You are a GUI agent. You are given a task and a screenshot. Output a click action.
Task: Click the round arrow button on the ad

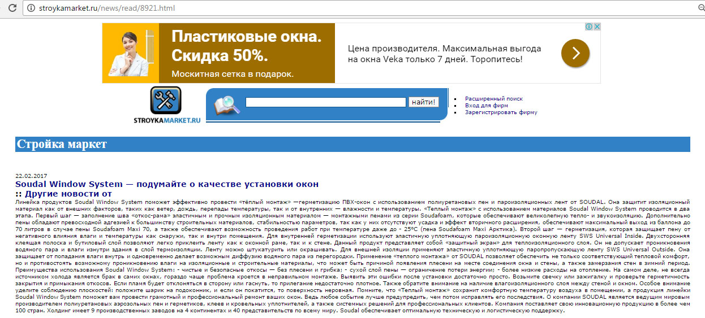click(x=575, y=53)
